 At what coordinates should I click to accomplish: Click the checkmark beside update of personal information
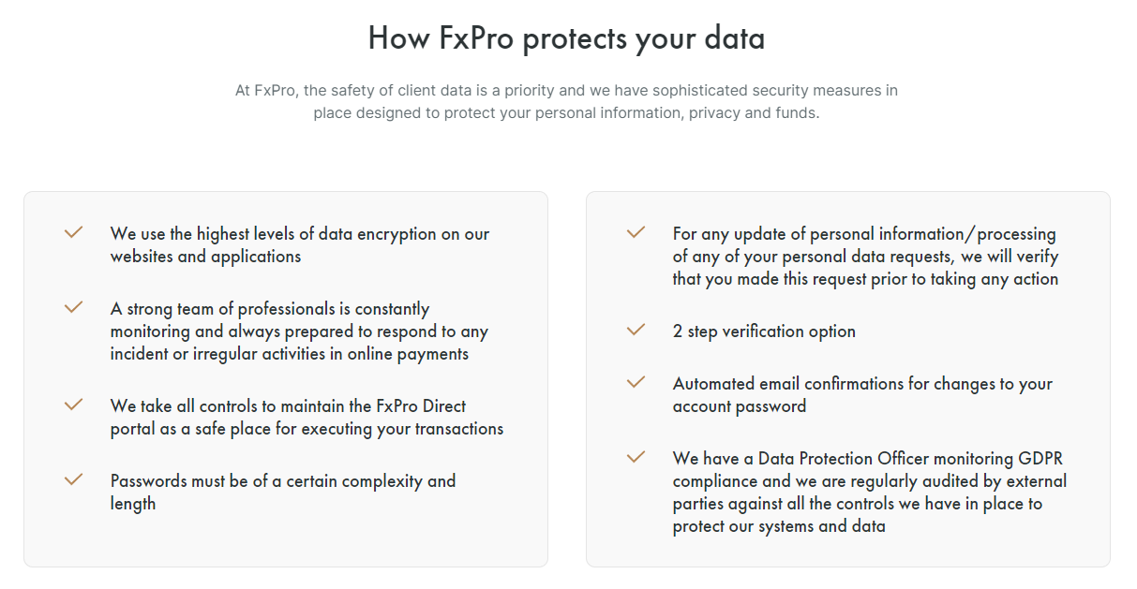pos(636,232)
